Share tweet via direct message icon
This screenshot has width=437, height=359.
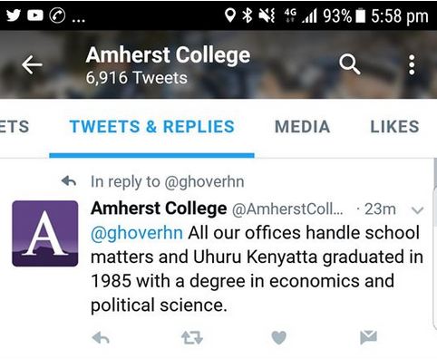click(x=368, y=337)
